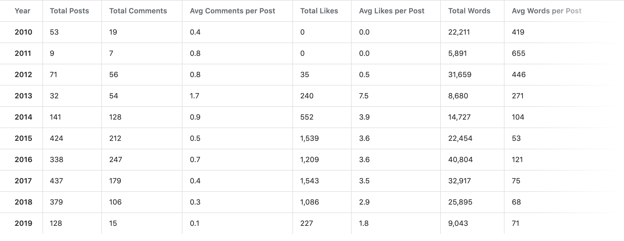Screen dimensions: 624x241
Task: Click the Avg Comments per Post header
Action: (x=232, y=11)
